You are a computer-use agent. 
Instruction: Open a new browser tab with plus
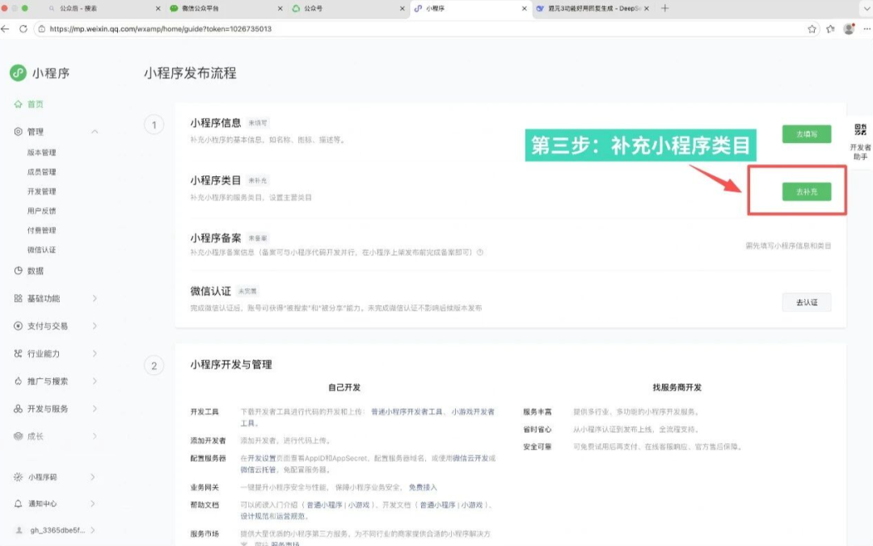pyautogui.click(x=664, y=8)
